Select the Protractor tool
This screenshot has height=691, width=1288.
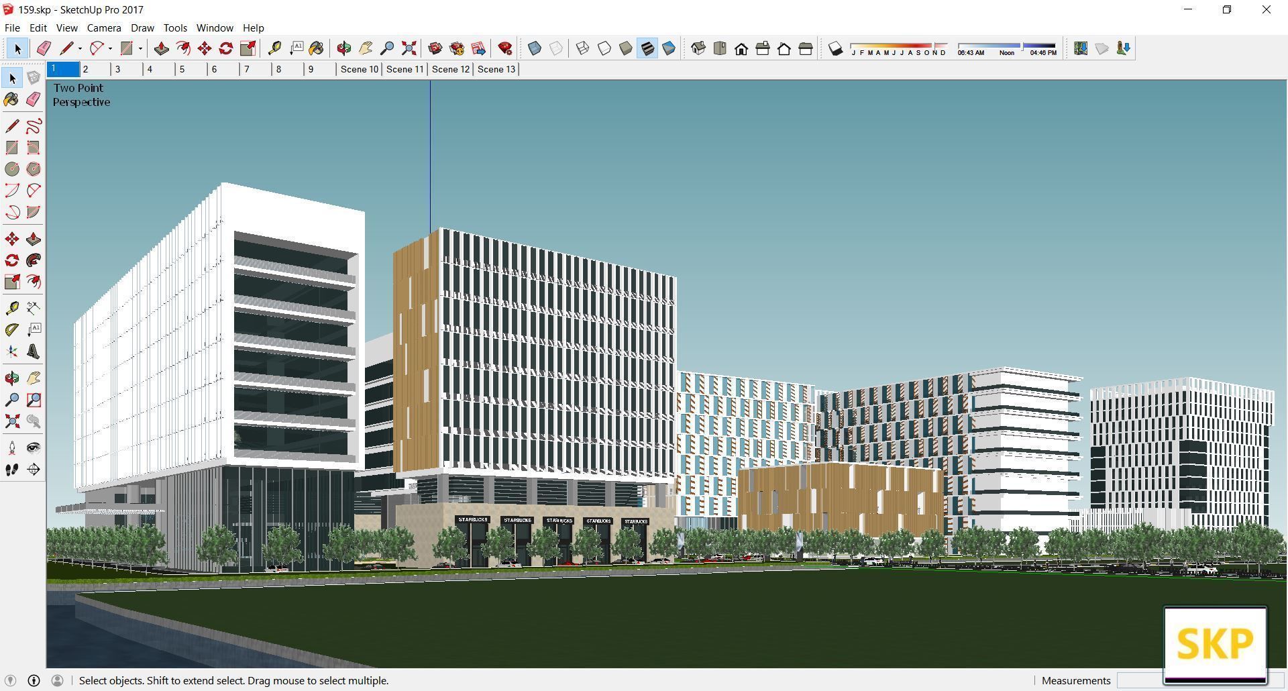click(x=12, y=329)
